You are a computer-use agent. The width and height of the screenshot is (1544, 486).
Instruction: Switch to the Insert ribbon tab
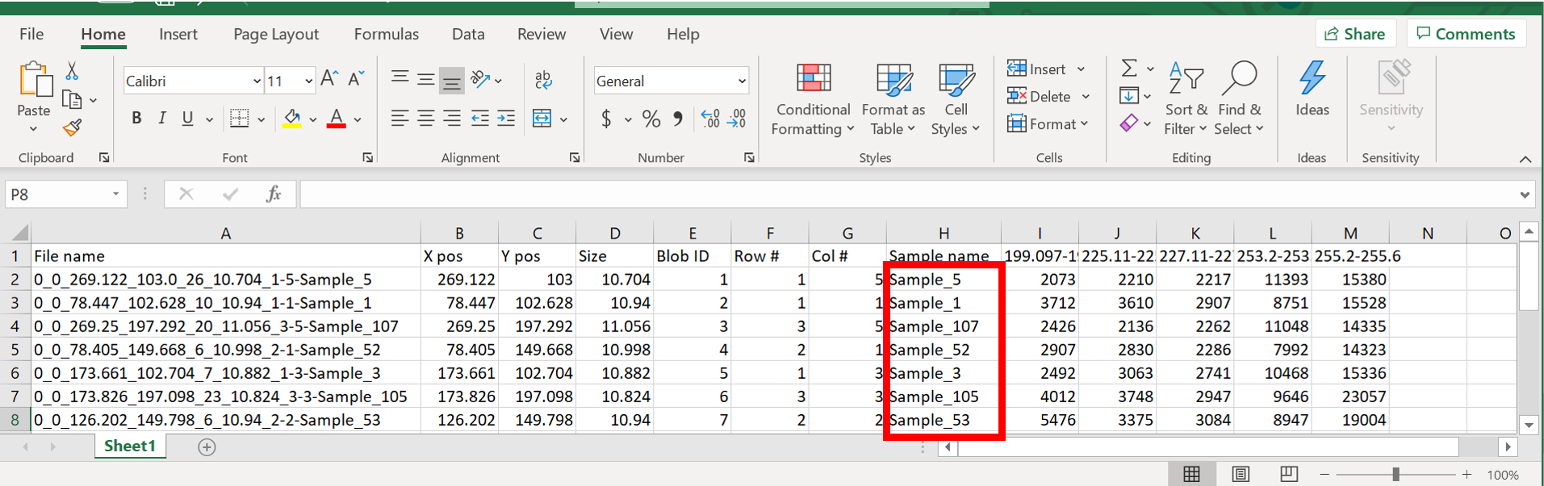(178, 34)
